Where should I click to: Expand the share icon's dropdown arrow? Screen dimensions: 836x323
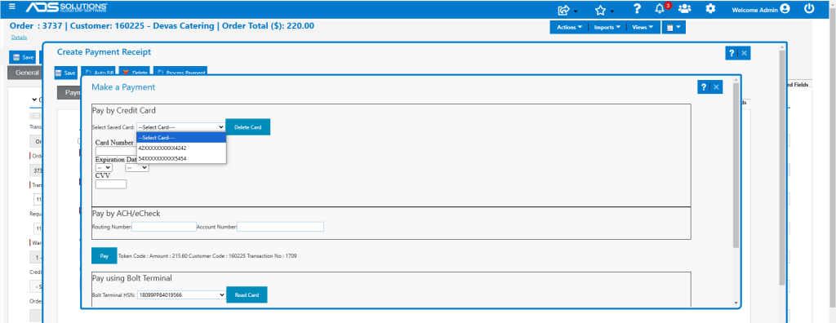click(x=576, y=11)
